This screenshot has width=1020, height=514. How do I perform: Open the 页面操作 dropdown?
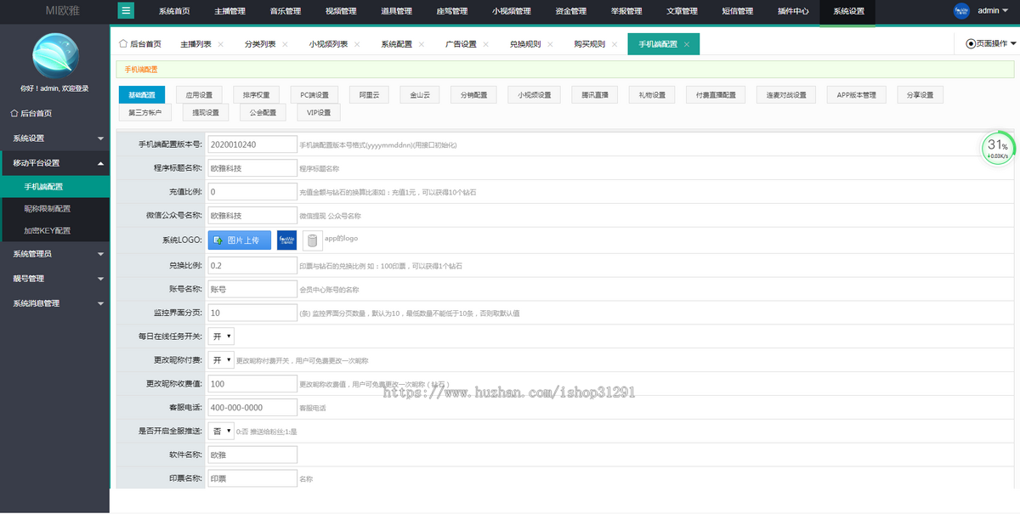[991, 43]
